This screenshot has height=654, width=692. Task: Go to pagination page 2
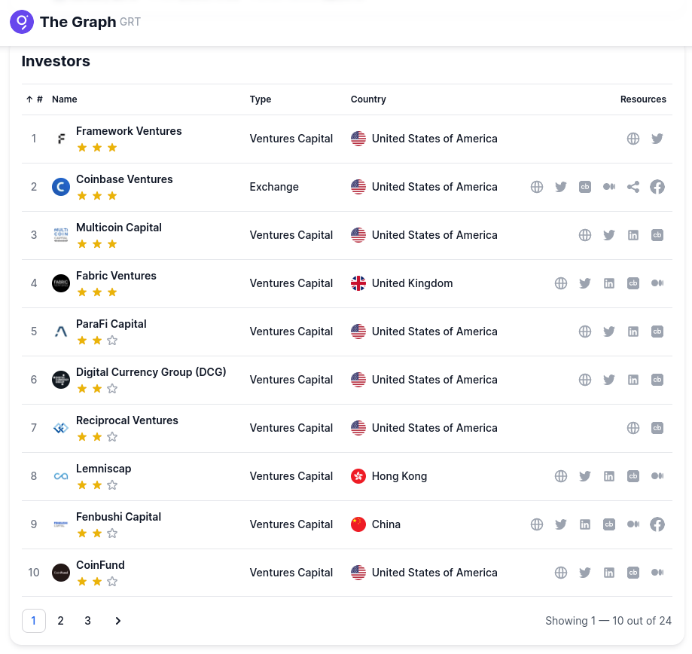click(60, 621)
